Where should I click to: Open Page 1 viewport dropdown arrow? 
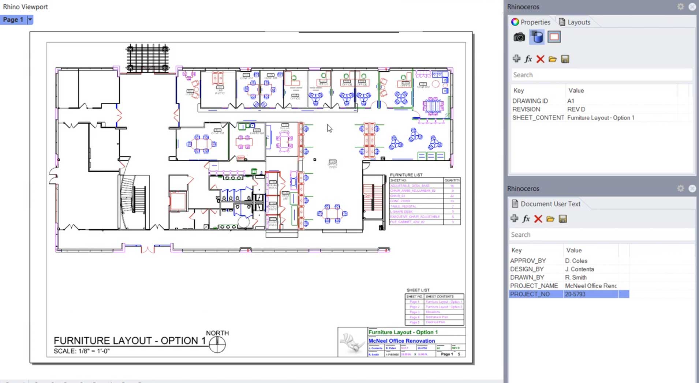[30, 20]
